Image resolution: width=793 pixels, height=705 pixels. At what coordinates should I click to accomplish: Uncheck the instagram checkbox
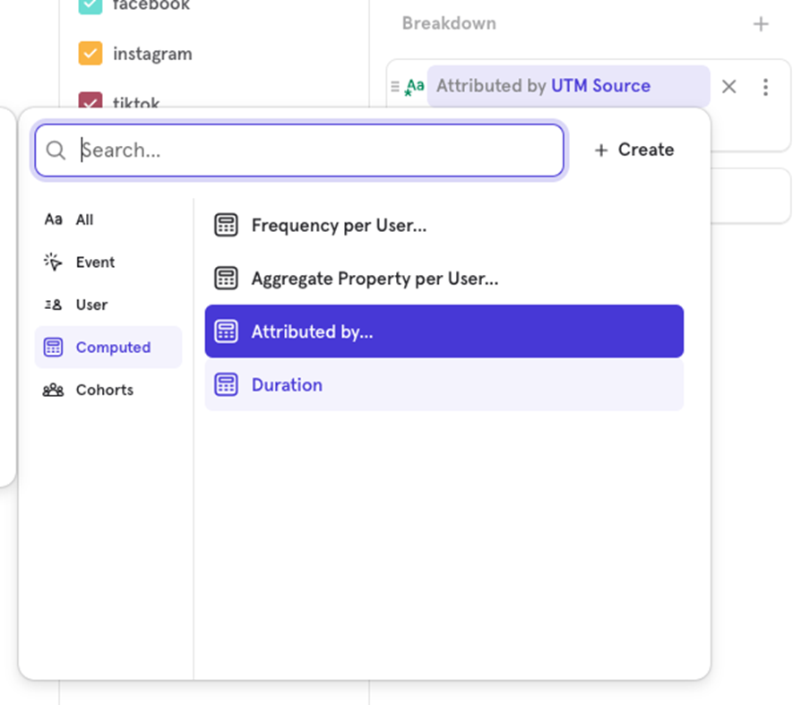[x=89, y=54]
